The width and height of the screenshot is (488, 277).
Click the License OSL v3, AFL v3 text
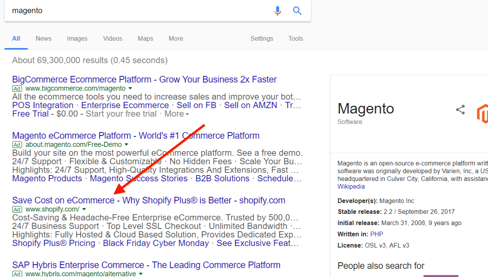[x=373, y=245]
